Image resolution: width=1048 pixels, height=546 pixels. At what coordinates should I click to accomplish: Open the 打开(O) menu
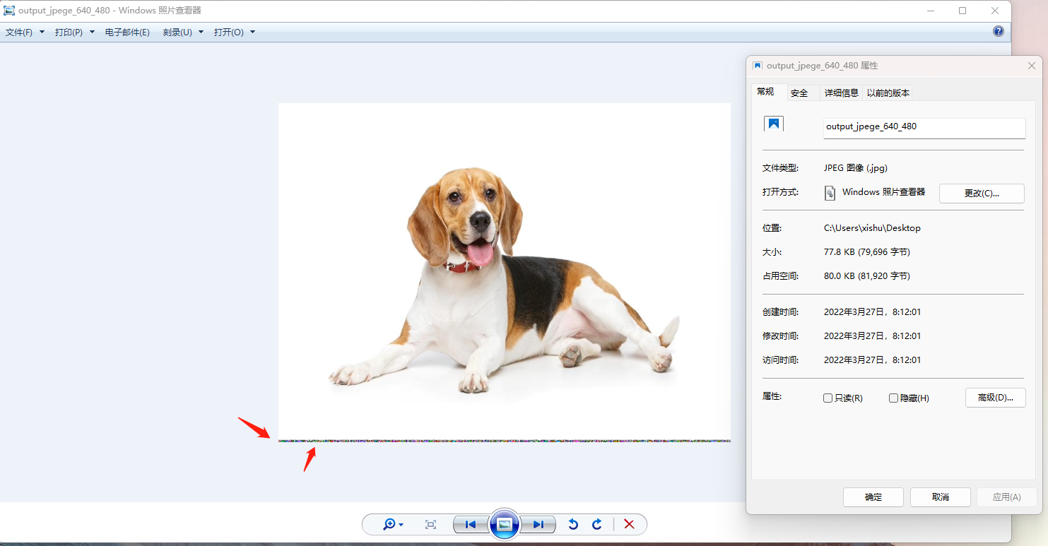(x=235, y=32)
